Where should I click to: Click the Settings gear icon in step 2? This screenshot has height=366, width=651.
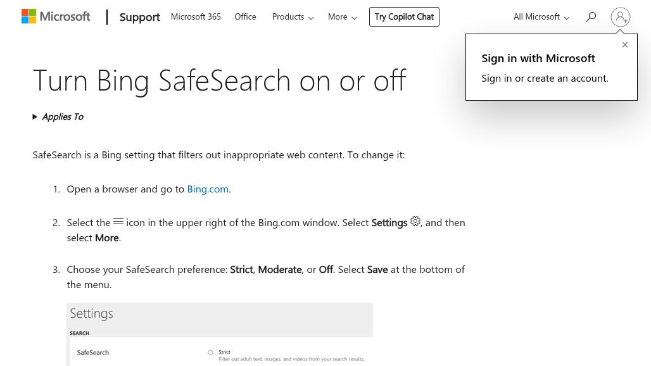point(415,222)
